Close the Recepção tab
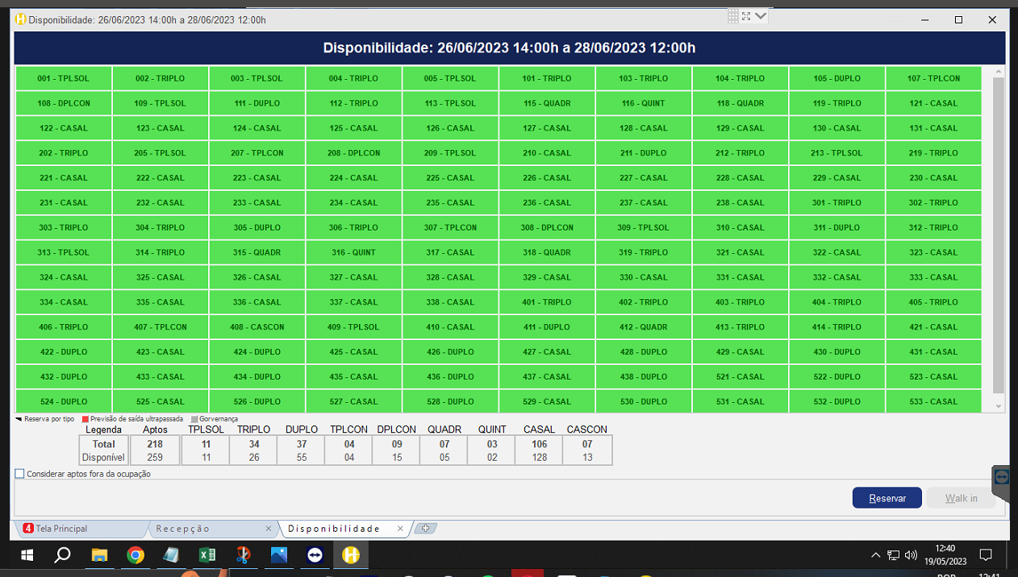 pyautogui.click(x=269, y=529)
